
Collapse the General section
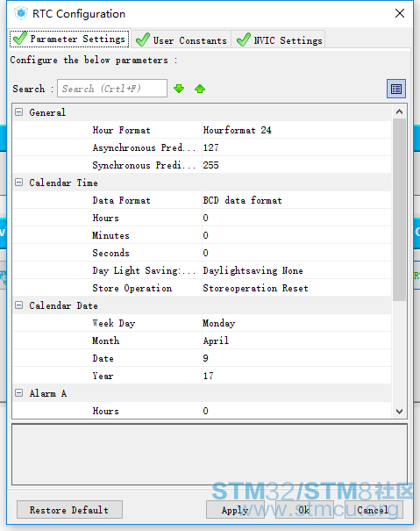[x=19, y=112]
